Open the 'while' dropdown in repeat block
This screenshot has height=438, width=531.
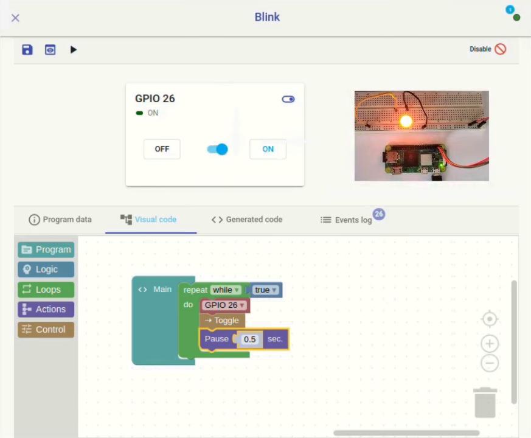(x=226, y=290)
